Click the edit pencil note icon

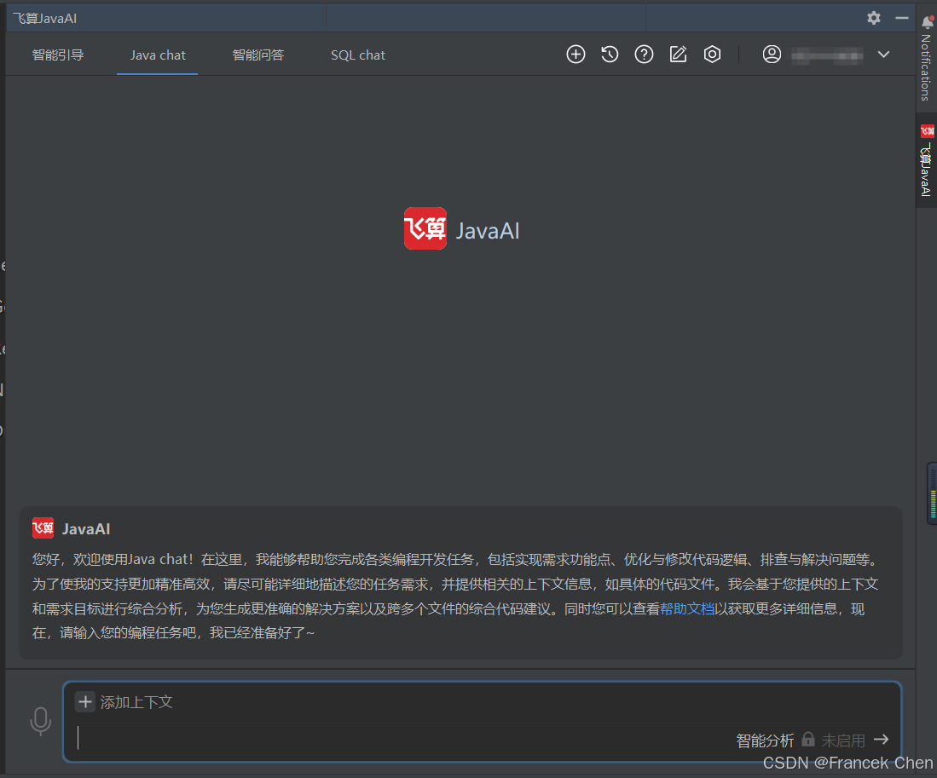[x=678, y=55]
